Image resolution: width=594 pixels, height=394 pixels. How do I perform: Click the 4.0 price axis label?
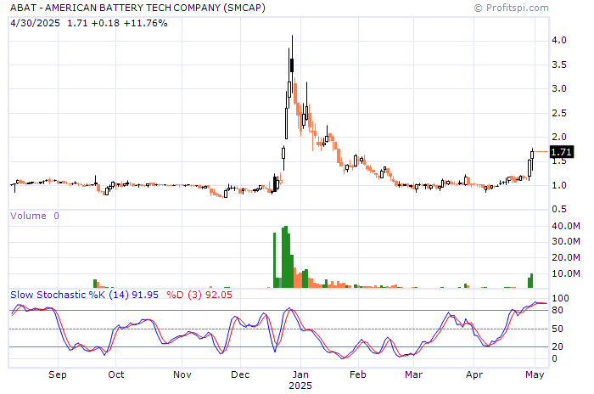coord(559,40)
